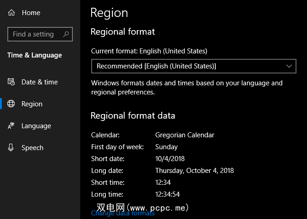Click the Home house icon
The image size is (307, 219).
[11, 13]
